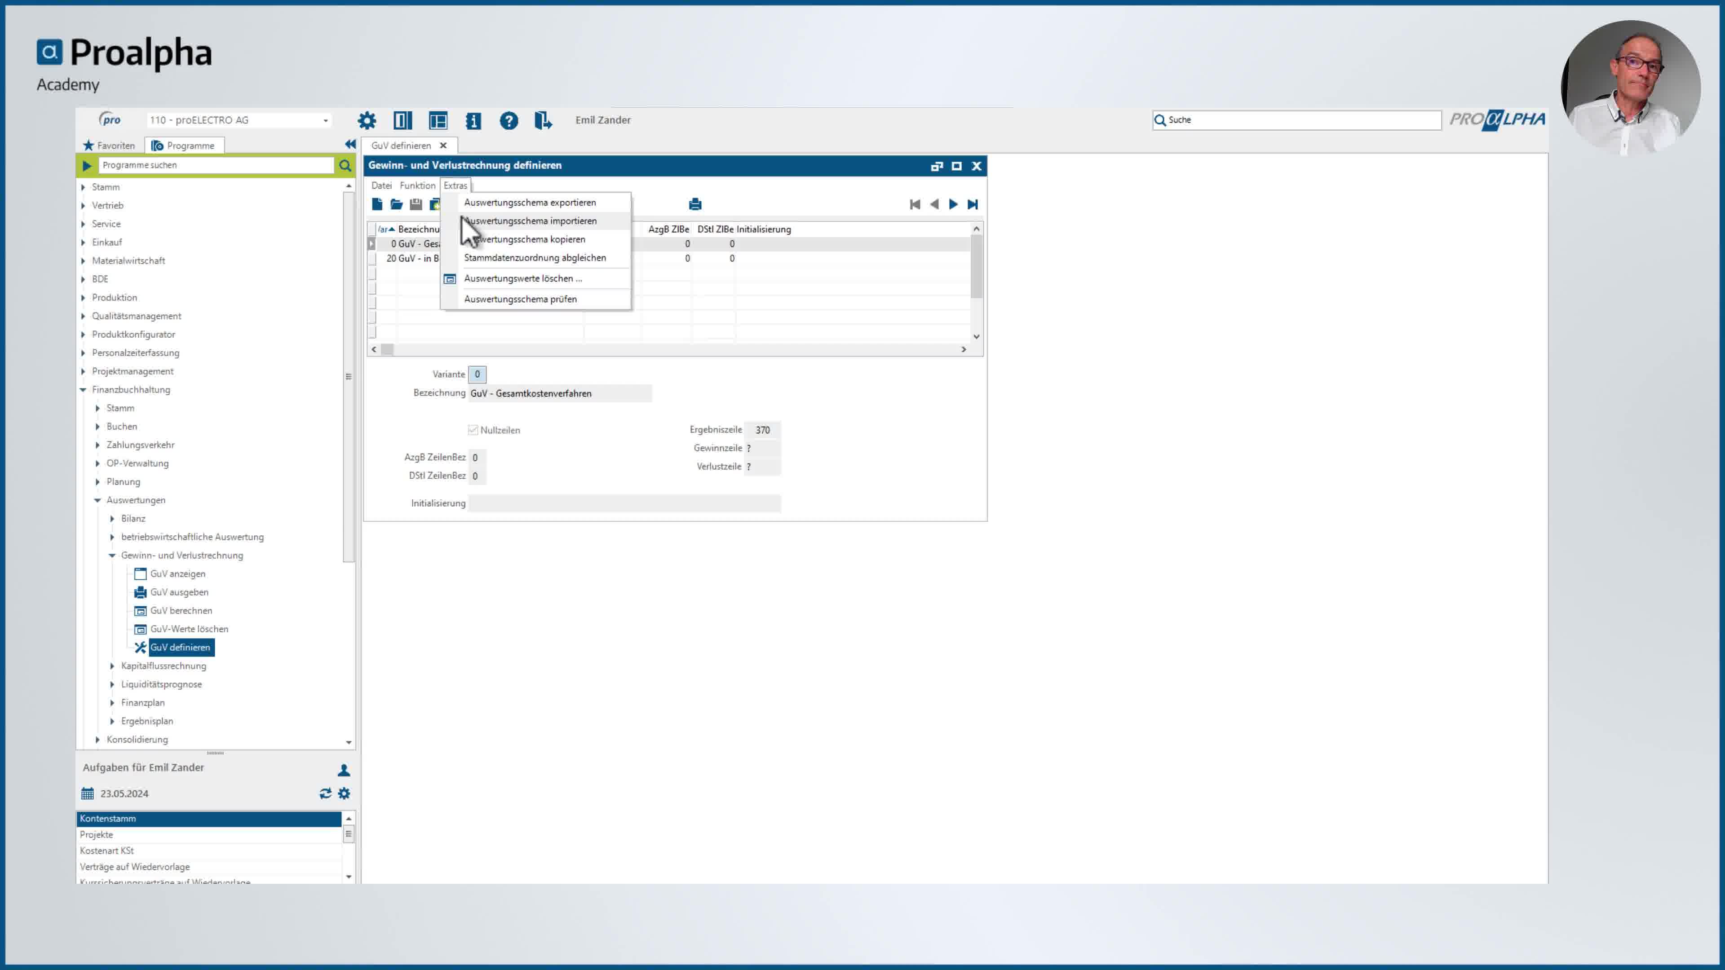This screenshot has width=1725, height=970.
Task: Create a new record with the blank page icon
Action: tap(378, 204)
